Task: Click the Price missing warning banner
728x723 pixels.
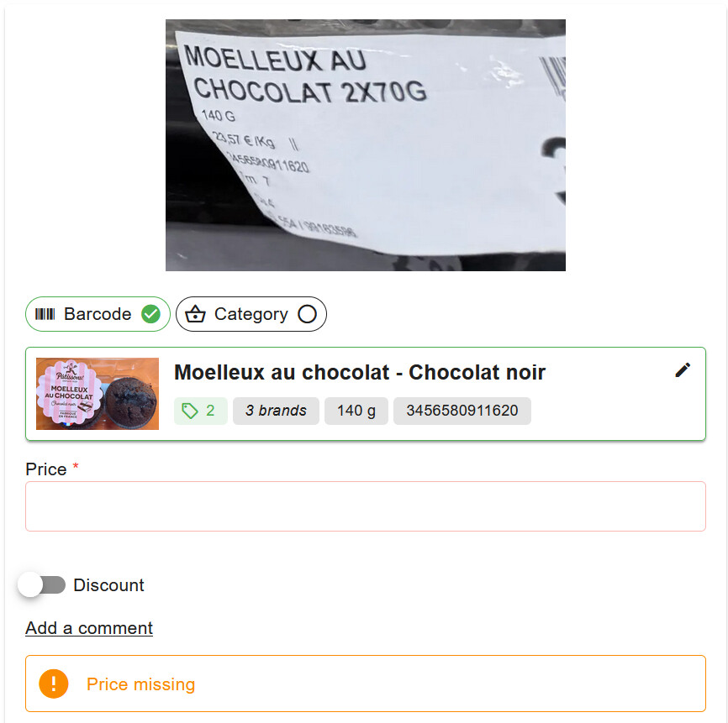Action: click(366, 684)
